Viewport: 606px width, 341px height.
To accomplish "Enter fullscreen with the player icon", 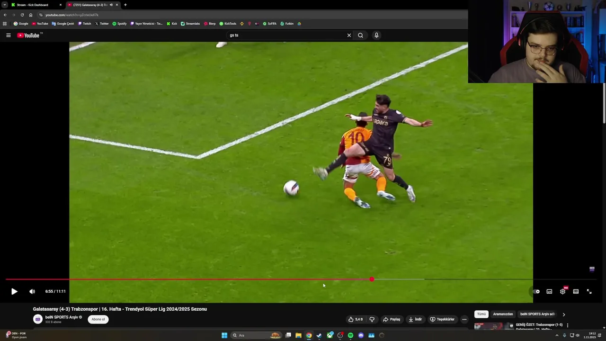I will (x=589, y=291).
